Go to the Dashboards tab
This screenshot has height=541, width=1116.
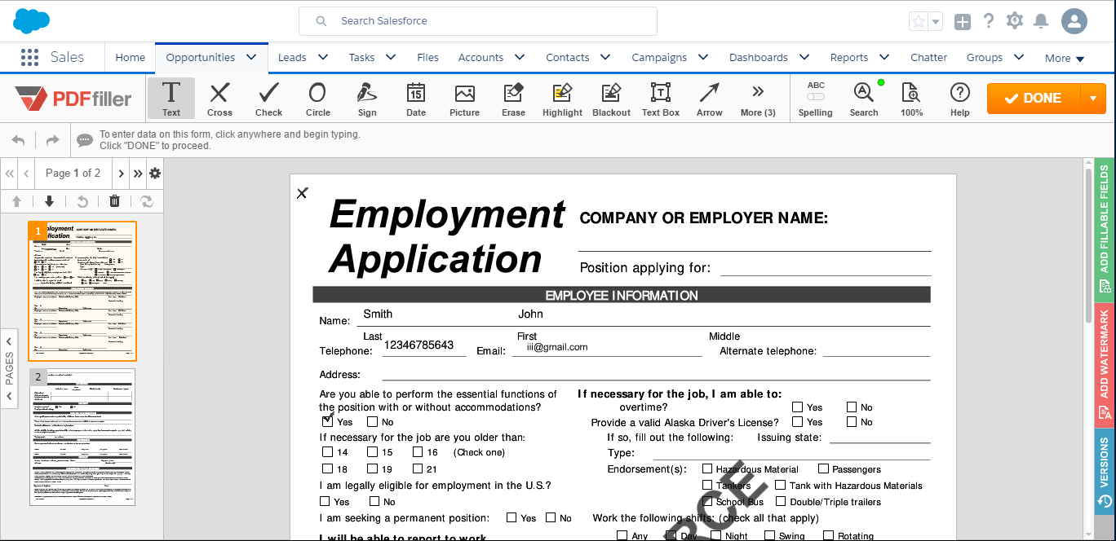759,57
